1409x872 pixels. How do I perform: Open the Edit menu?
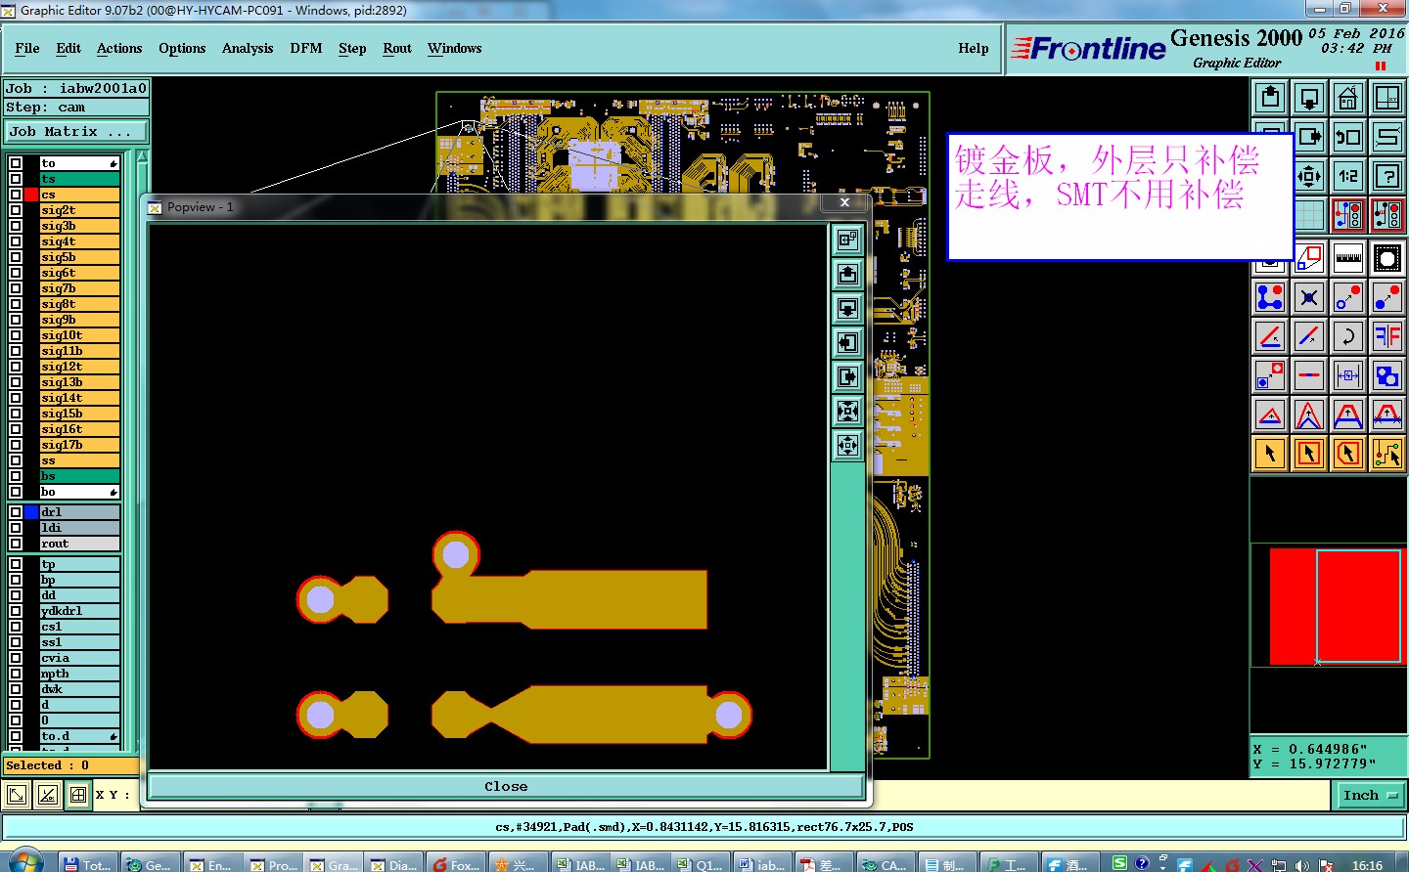tap(68, 48)
